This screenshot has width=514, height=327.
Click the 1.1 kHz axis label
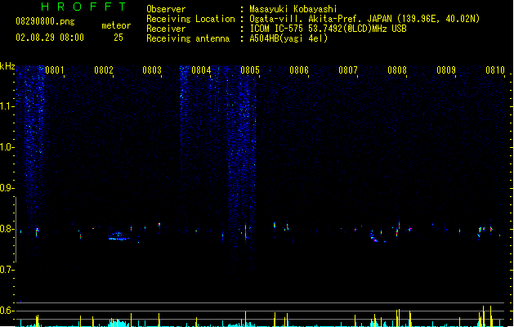6,106
